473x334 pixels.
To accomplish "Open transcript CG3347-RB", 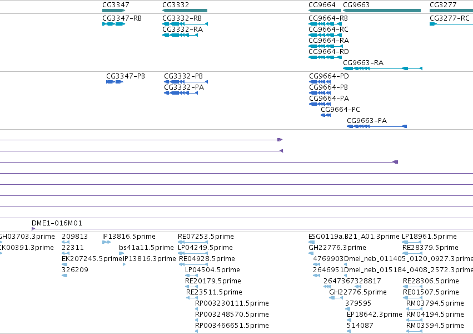I will point(122,18).
